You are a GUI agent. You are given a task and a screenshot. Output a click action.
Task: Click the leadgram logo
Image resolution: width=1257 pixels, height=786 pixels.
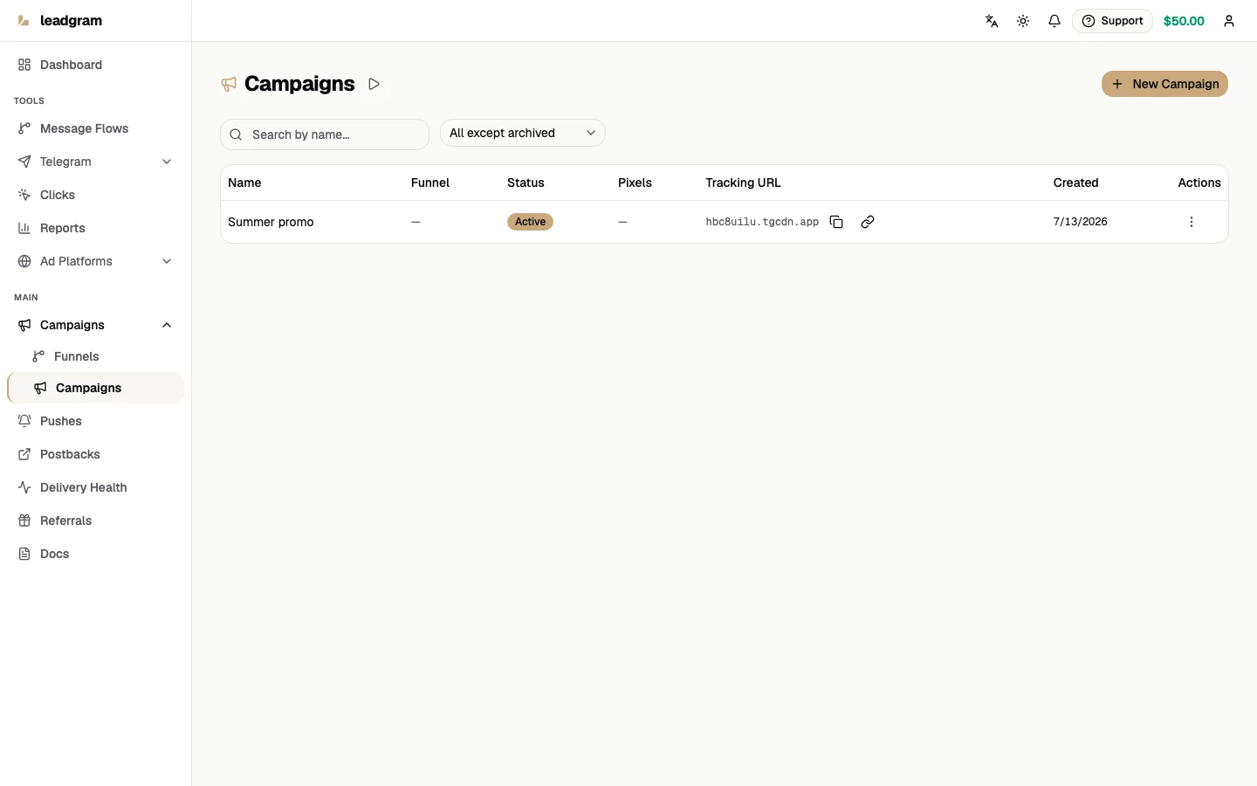click(59, 21)
